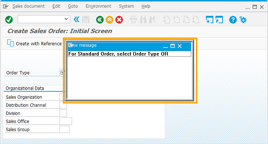The width and height of the screenshot is (268, 144).
Task: Click the green Back icon
Action: pos(100,20)
